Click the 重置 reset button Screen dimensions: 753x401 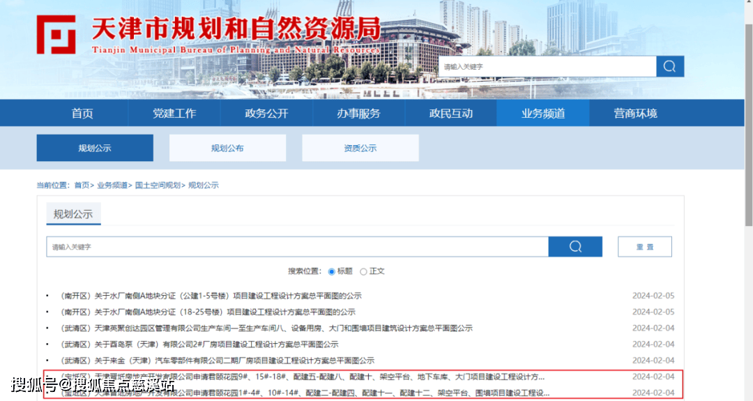[x=644, y=246]
